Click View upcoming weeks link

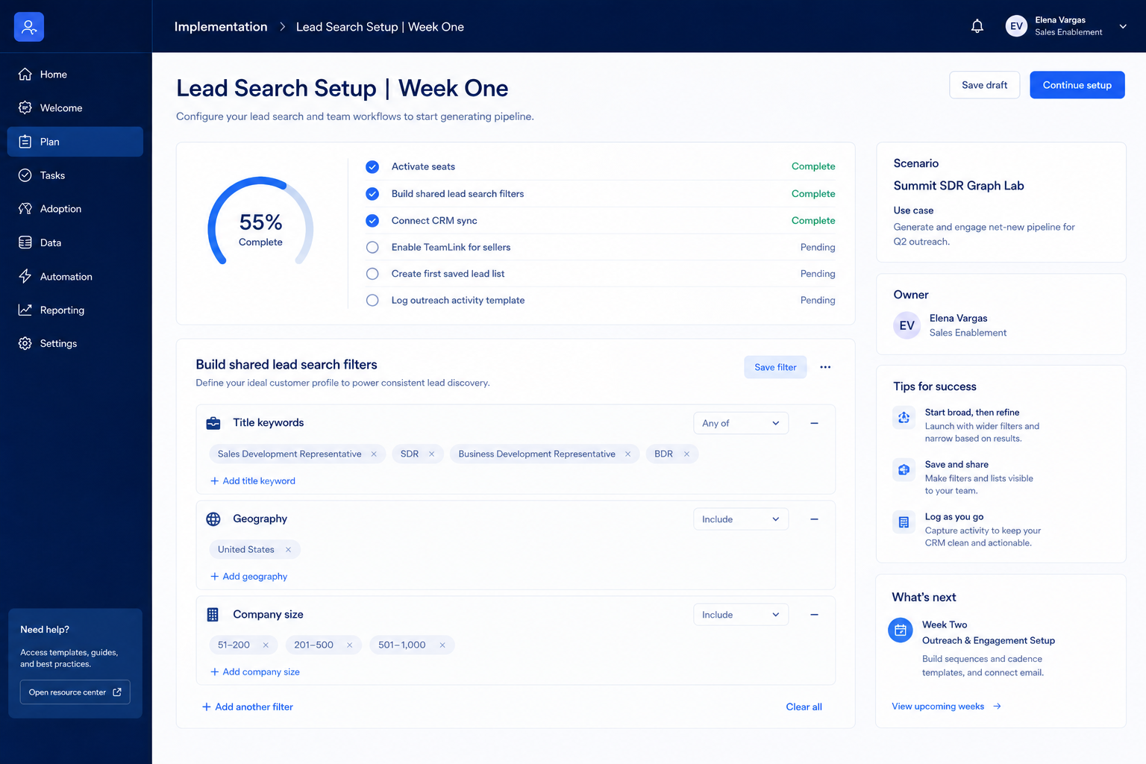point(946,707)
